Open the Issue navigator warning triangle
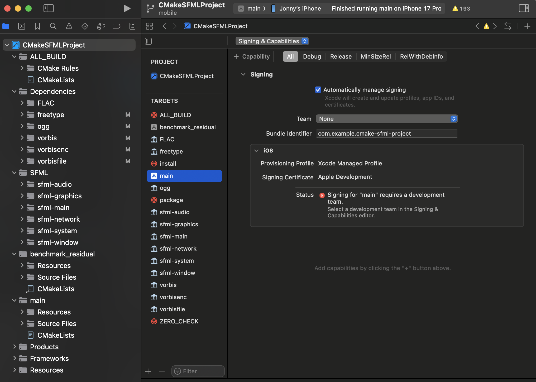Screen dimensions: 536x382 point(69,26)
